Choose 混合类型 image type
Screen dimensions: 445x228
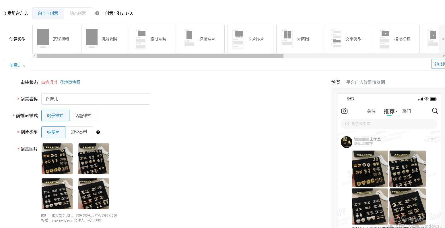pos(79,132)
